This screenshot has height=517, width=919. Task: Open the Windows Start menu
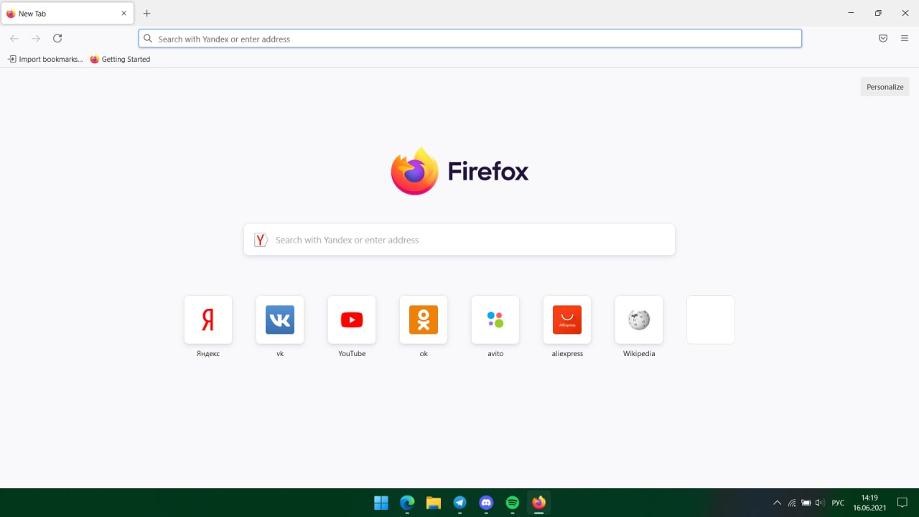(381, 503)
